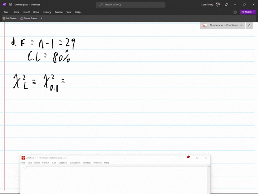Open Mathematica Graphics menu

pos(63,163)
